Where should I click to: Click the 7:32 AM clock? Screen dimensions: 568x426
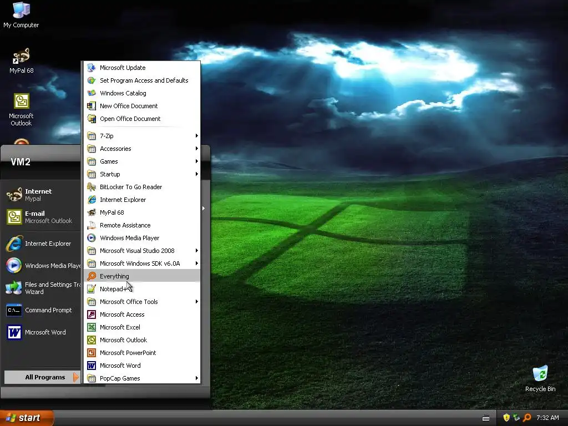547,418
